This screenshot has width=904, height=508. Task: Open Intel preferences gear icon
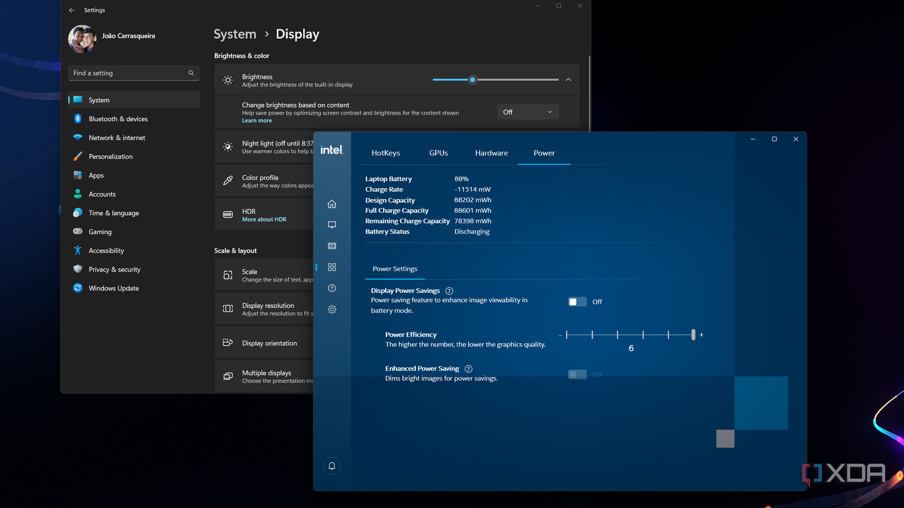point(332,309)
